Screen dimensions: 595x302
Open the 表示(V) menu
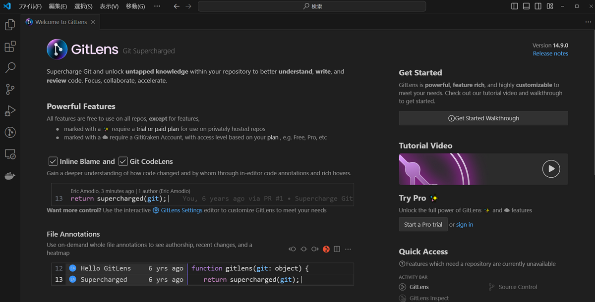click(x=109, y=6)
